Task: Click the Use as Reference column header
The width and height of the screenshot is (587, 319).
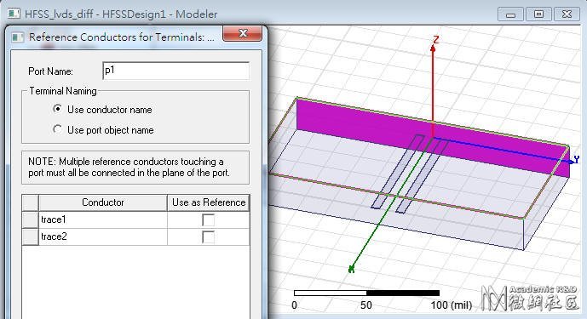Action: click(x=209, y=202)
